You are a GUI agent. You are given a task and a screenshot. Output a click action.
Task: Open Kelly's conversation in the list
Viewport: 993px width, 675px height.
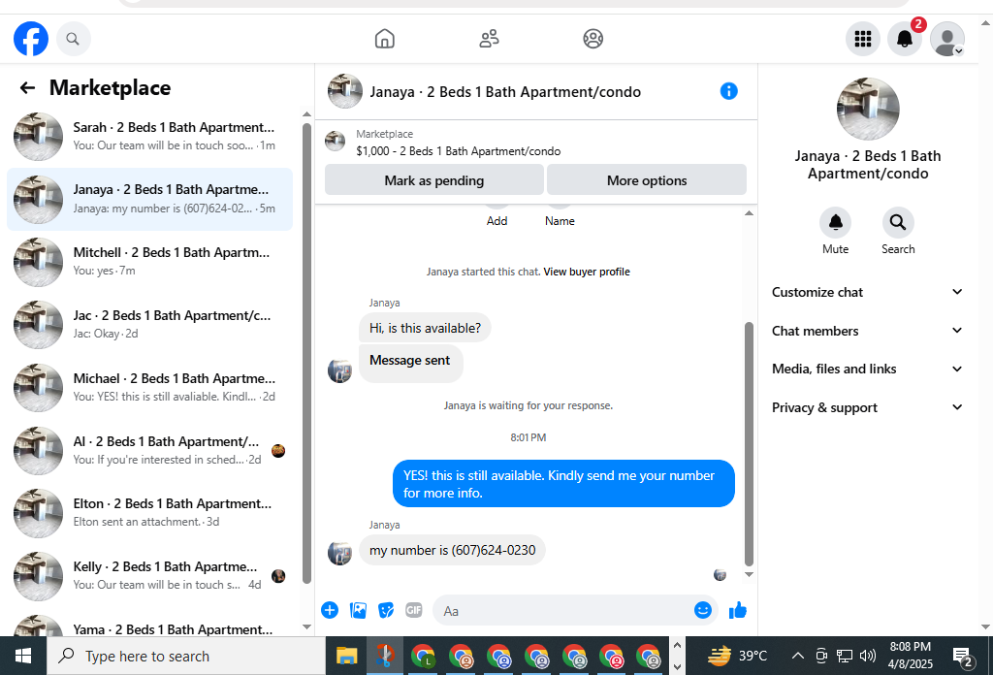coord(150,575)
